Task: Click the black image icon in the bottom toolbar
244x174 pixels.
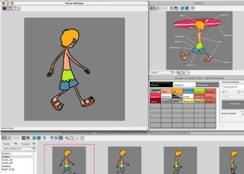Action: (x=24, y=138)
